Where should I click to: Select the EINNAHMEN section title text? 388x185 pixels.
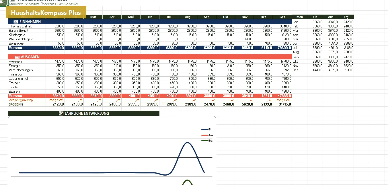pos(30,22)
